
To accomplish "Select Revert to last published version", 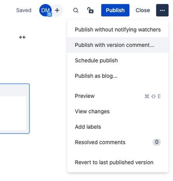I will point(118,162).
